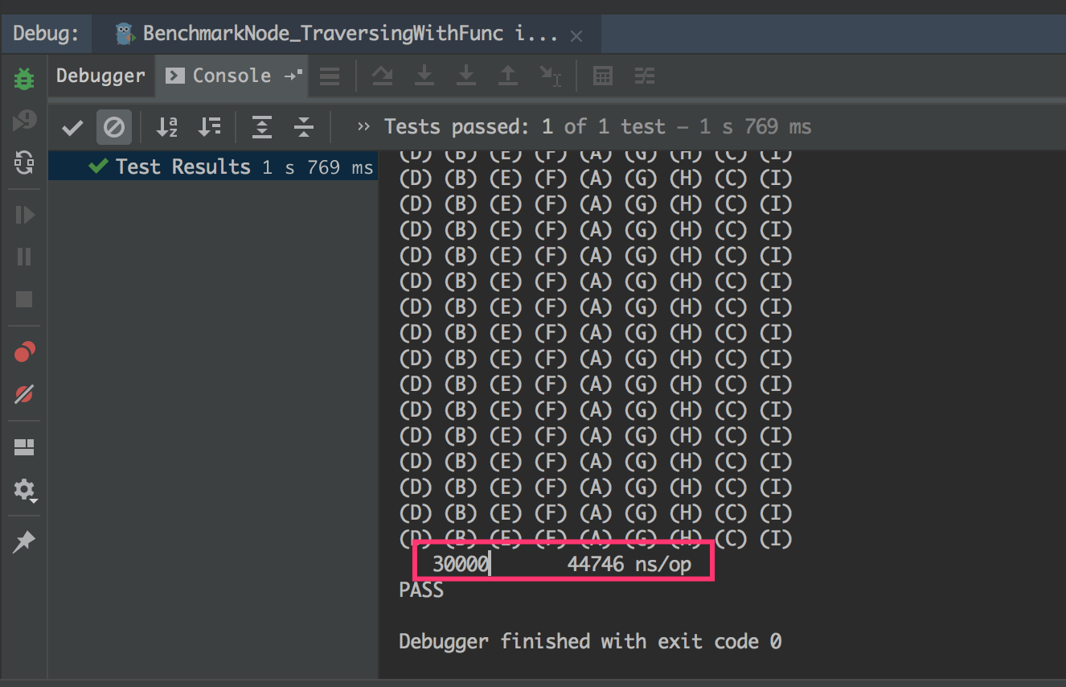Select the Test Results tree row
Image resolution: width=1066 pixels, height=687 pixels.
(x=213, y=167)
